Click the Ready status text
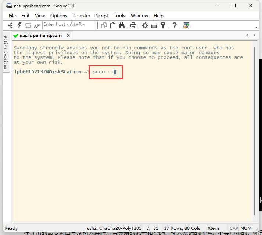The height and width of the screenshot is (235, 262). (11, 228)
